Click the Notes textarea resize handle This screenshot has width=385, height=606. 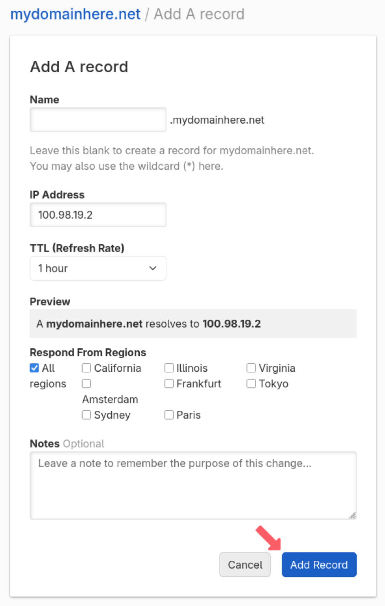(353, 515)
